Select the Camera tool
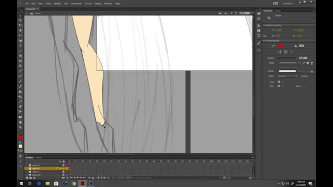 (x=20, y=117)
